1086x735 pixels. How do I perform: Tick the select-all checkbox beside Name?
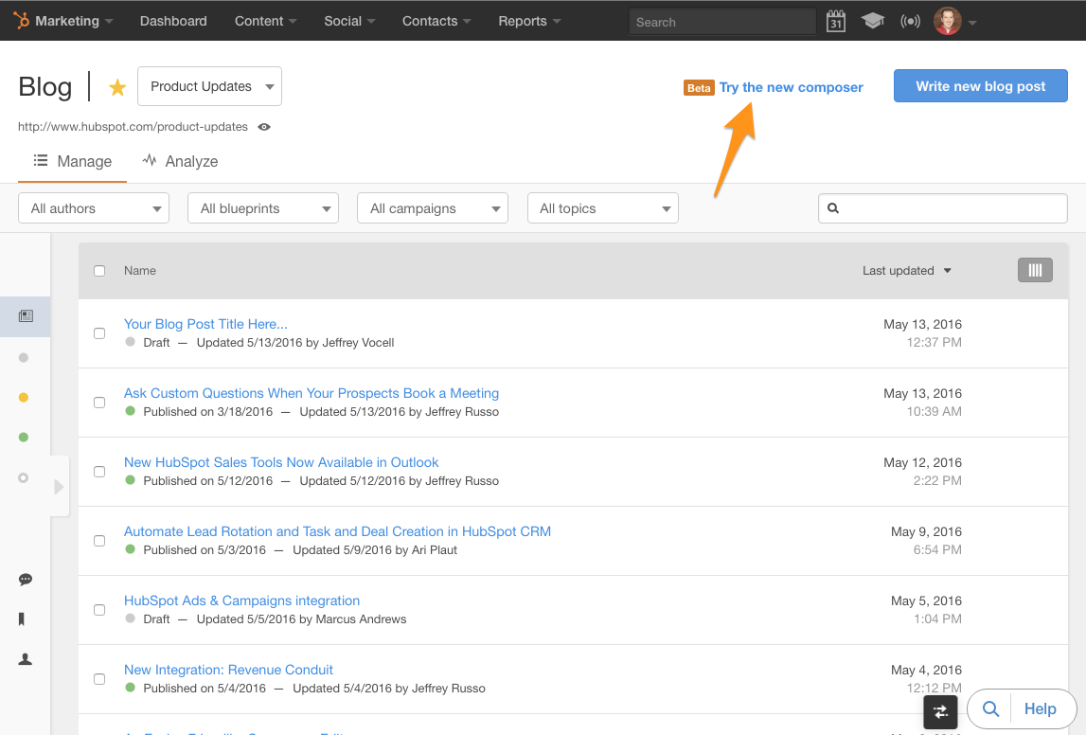pyautogui.click(x=99, y=271)
